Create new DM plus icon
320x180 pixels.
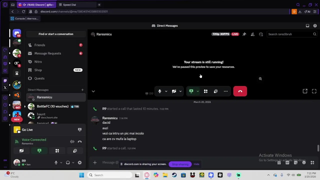tap(82, 90)
